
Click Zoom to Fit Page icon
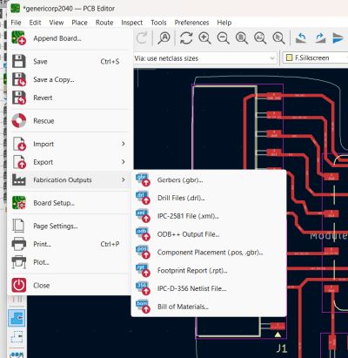[x=242, y=38]
